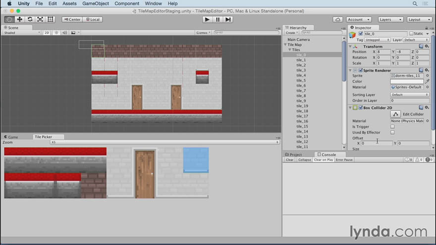Toggle 2D scene view mode
The image size is (436, 245).
coord(47,33)
